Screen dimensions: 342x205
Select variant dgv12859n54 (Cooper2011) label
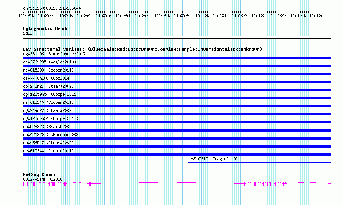pos(51,94)
